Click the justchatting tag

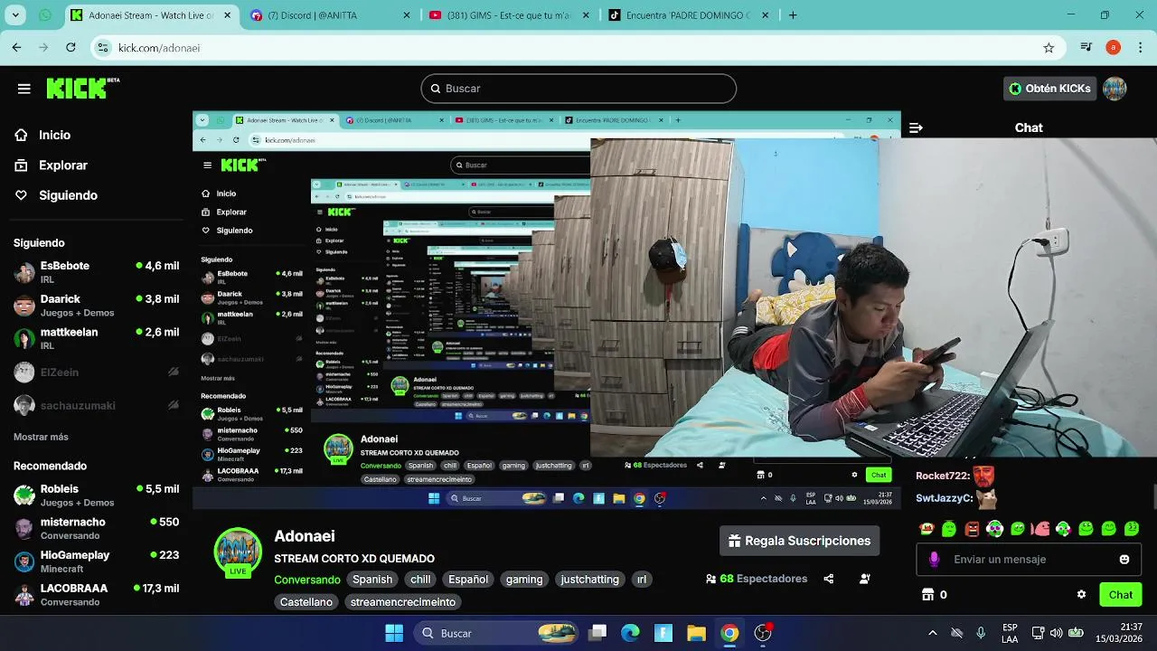tap(589, 580)
